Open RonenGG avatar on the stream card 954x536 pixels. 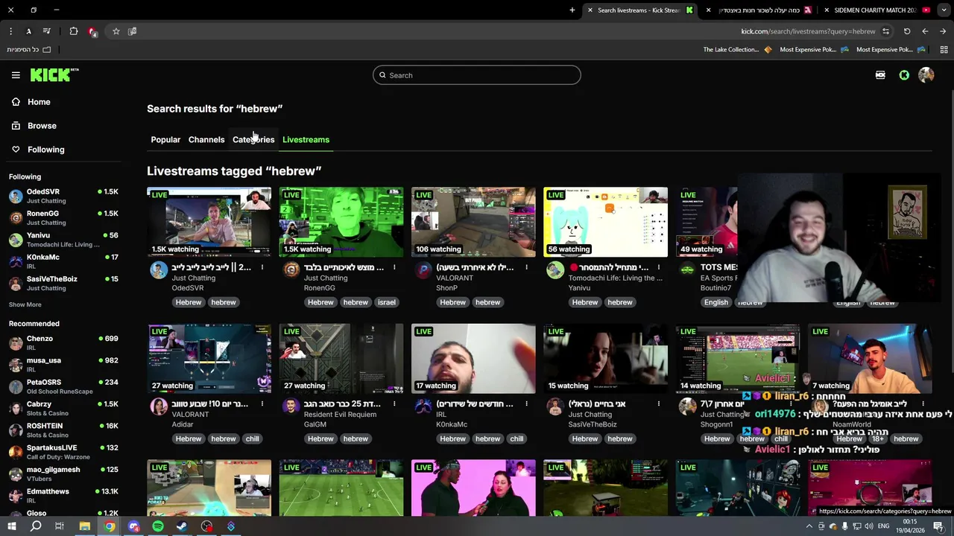tap(291, 269)
